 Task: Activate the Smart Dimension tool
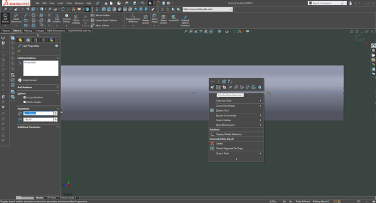coord(16,19)
